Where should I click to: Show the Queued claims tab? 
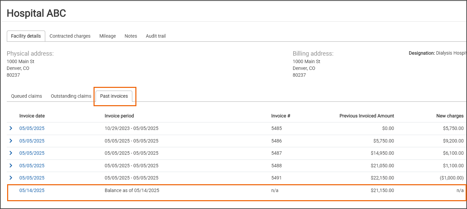click(x=27, y=96)
